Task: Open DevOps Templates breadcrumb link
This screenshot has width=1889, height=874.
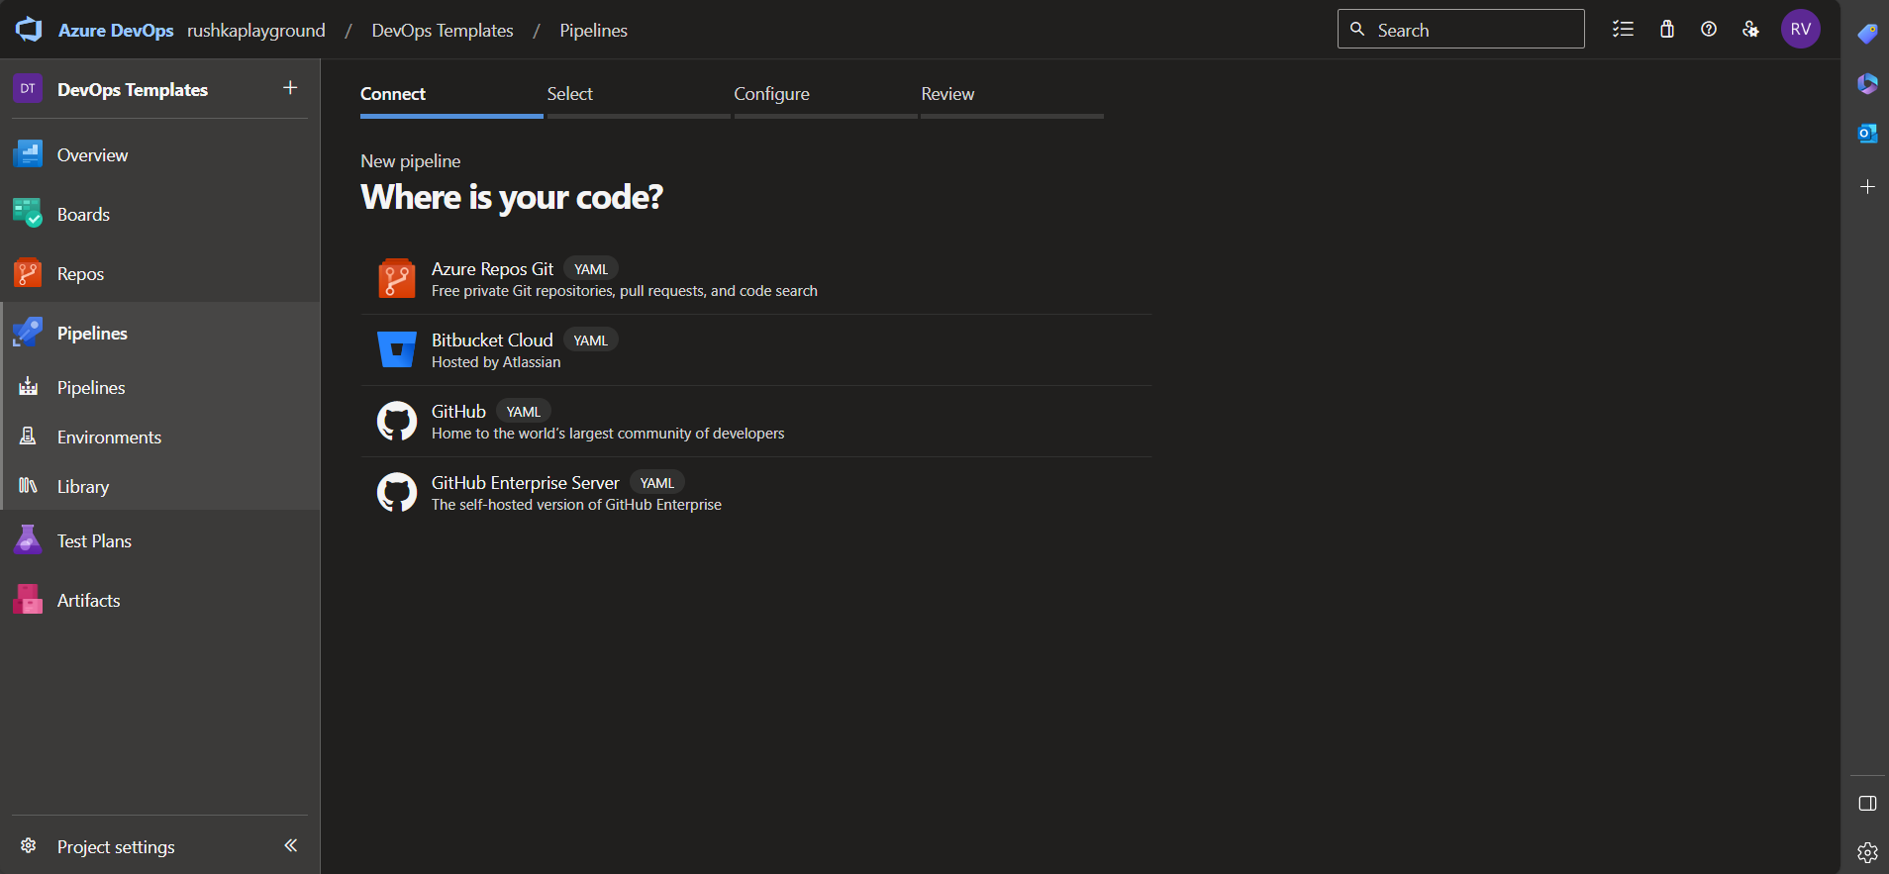Action: click(x=443, y=30)
